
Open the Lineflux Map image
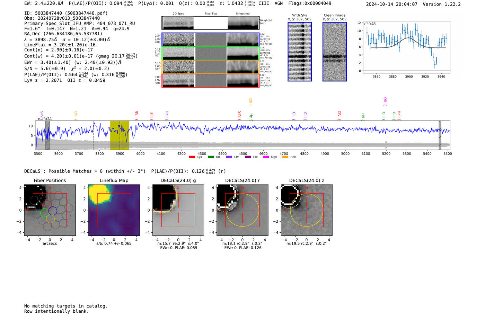(114, 210)
